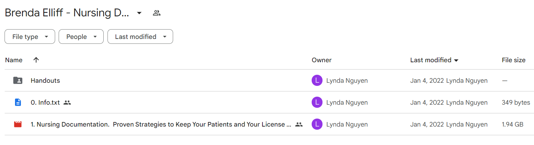Click the blue document icon for 0. Info.txt
Image resolution: width=534 pixels, height=145 pixels.
(x=18, y=103)
